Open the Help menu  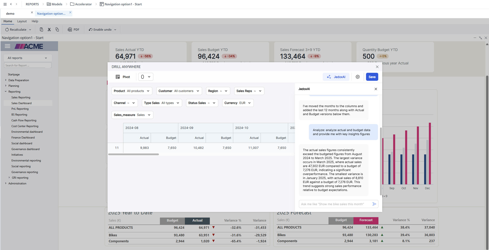point(35,21)
